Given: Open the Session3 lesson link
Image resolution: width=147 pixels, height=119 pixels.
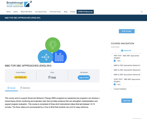Looking at the screenshot, I should pos(127,75).
